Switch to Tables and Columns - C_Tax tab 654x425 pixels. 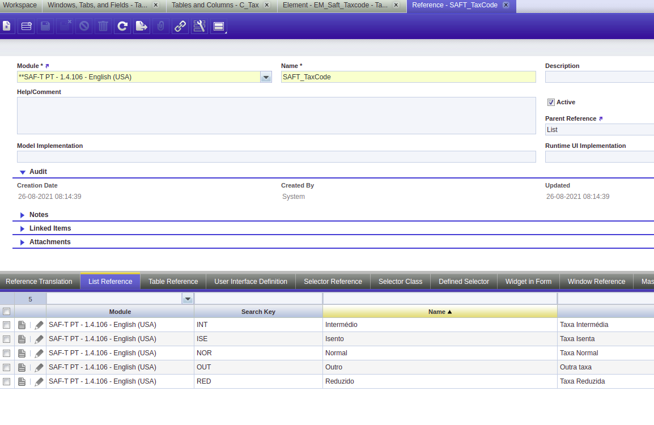click(x=215, y=5)
